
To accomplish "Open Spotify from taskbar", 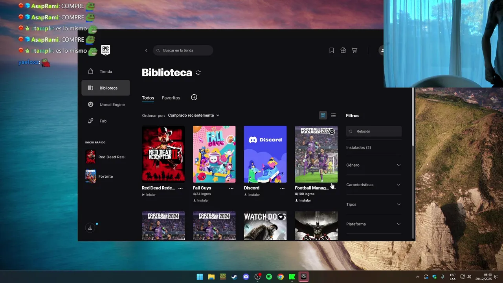I will [x=269, y=277].
